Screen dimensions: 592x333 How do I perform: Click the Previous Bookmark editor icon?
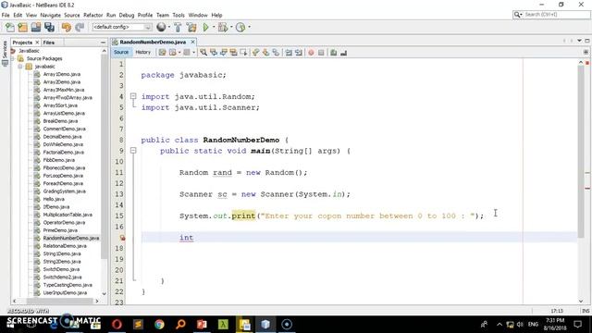pyautogui.click(x=256, y=53)
